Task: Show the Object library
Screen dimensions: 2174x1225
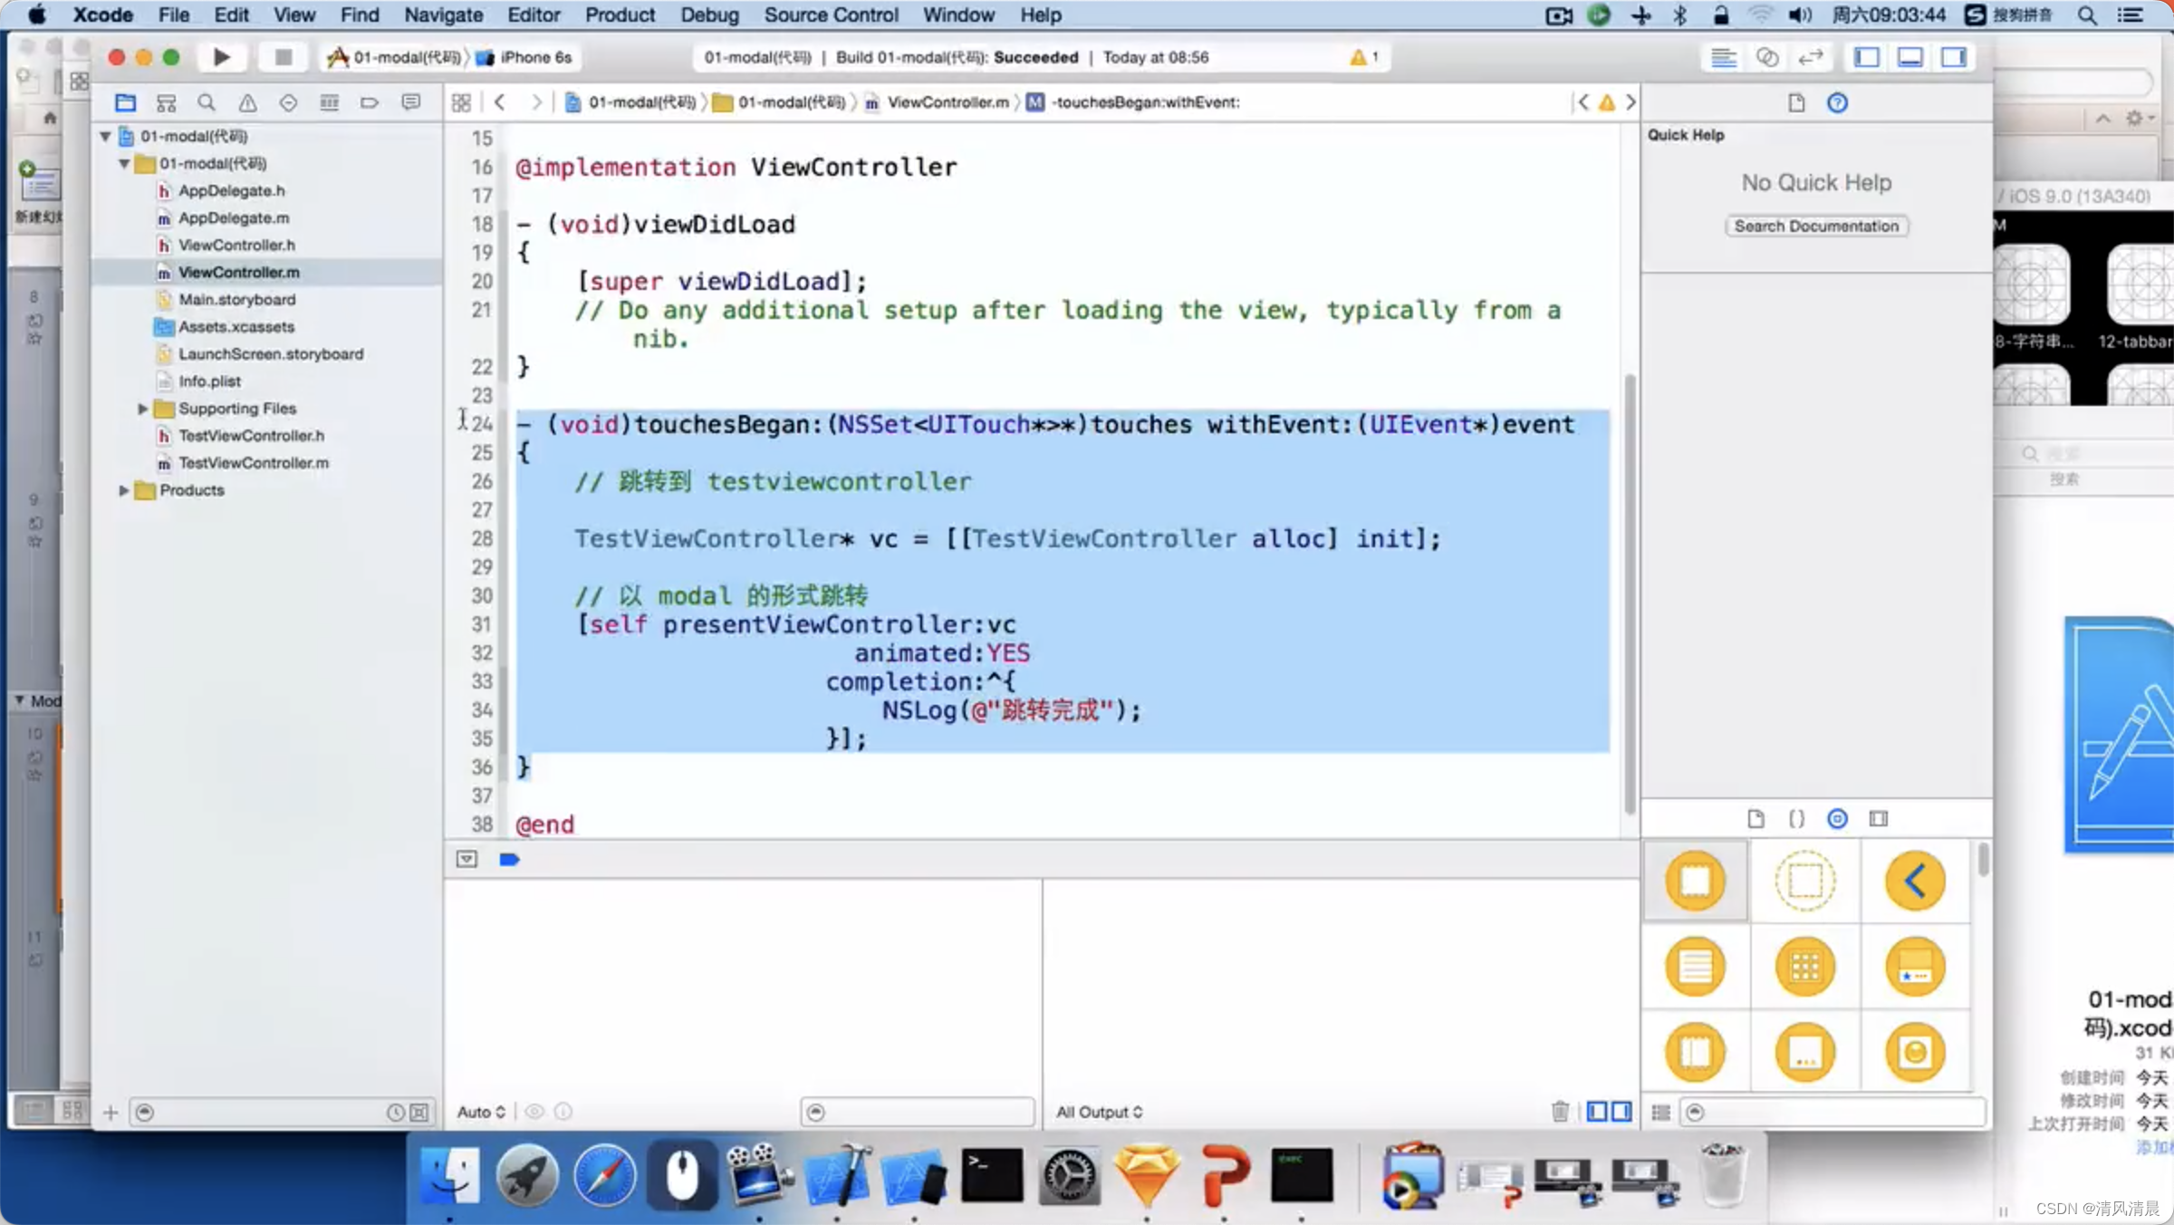Action: pyautogui.click(x=1837, y=818)
